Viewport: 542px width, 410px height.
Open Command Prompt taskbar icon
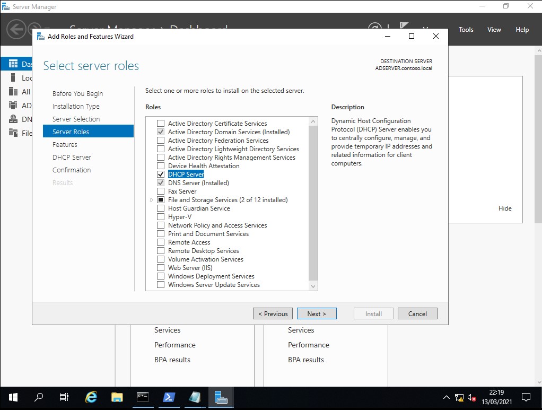pos(143,397)
